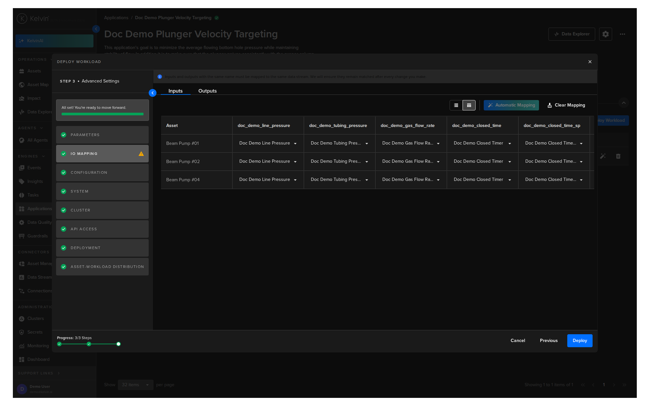This screenshot has width=650, height=406.
Task: Click the info icon in the banner
Action: pyautogui.click(x=160, y=77)
